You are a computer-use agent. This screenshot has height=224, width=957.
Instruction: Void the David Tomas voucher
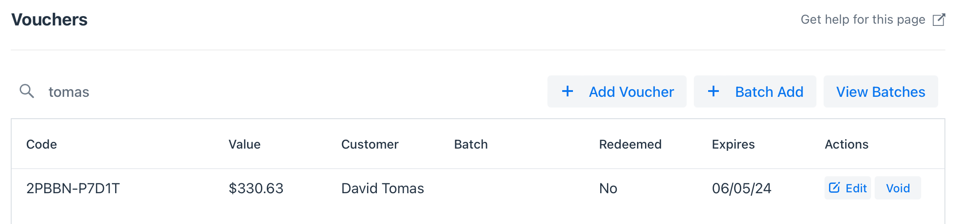[x=898, y=188]
